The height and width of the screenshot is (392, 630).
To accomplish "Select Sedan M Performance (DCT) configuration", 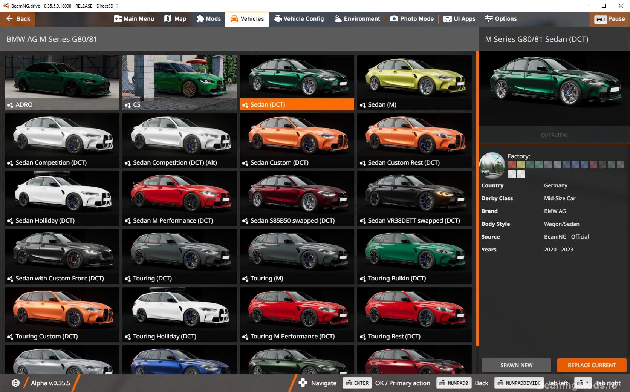I will 180,199.
